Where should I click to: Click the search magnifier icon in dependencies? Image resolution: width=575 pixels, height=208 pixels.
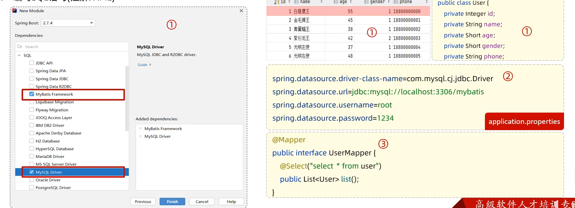click(x=20, y=46)
